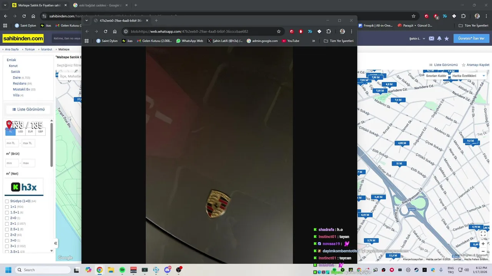492x276 pixels.
Task: Click the Liste Görünümü button in left sidebar
Action: 28,109
